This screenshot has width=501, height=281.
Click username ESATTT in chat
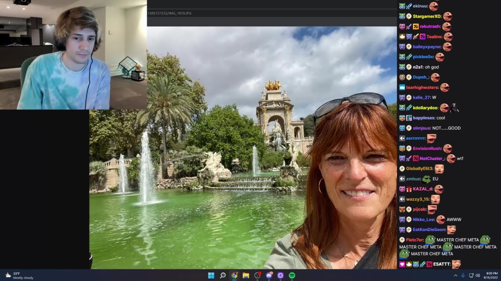[x=442, y=264]
